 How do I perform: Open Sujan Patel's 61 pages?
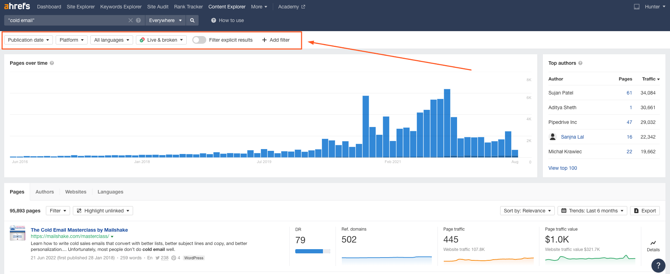pyautogui.click(x=629, y=93)
